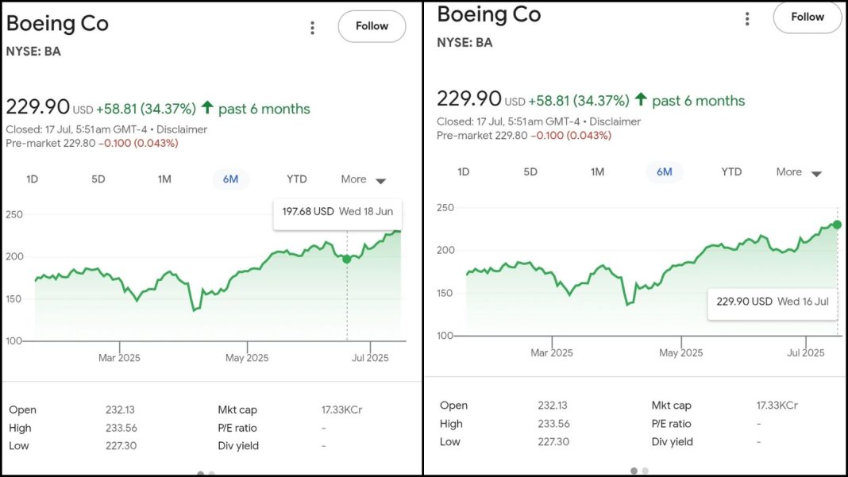Click the page indicator dots below right panel
Viewport: 848px width, 477px height.
(x=639, y=471)
